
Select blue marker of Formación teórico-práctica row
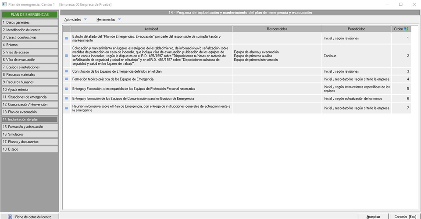pos(66,79)
